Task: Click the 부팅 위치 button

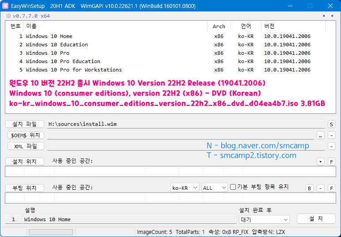Action: [x=25, y=188]
